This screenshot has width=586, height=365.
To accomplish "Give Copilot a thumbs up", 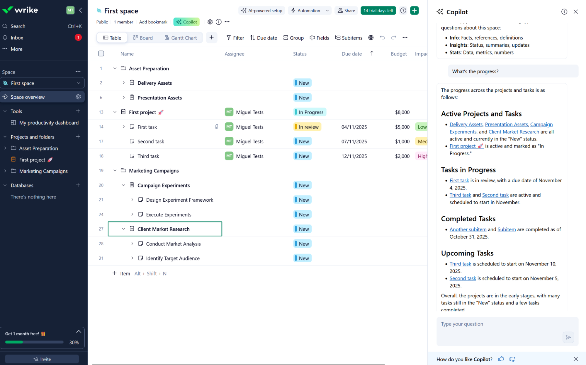I will pos(501,359).
